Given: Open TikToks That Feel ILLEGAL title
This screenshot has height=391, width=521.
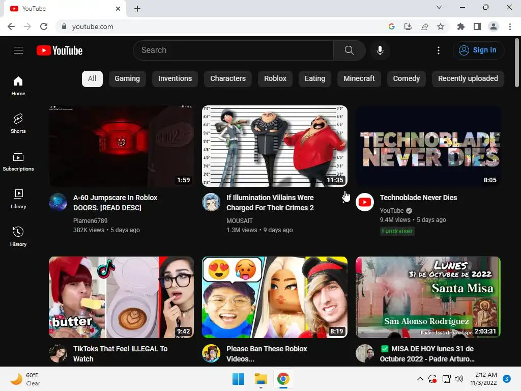Looking at the screenshot, I should [120, 354].
